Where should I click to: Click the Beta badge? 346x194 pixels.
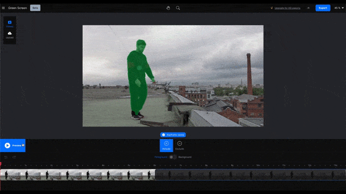click(x=35, y=8)
